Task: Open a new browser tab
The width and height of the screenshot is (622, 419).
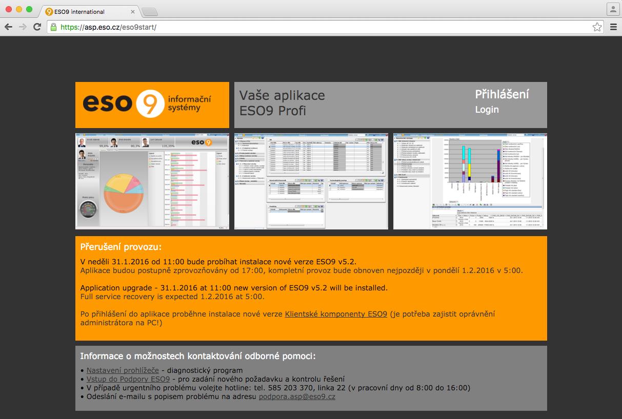Action: tap(149, 12)
